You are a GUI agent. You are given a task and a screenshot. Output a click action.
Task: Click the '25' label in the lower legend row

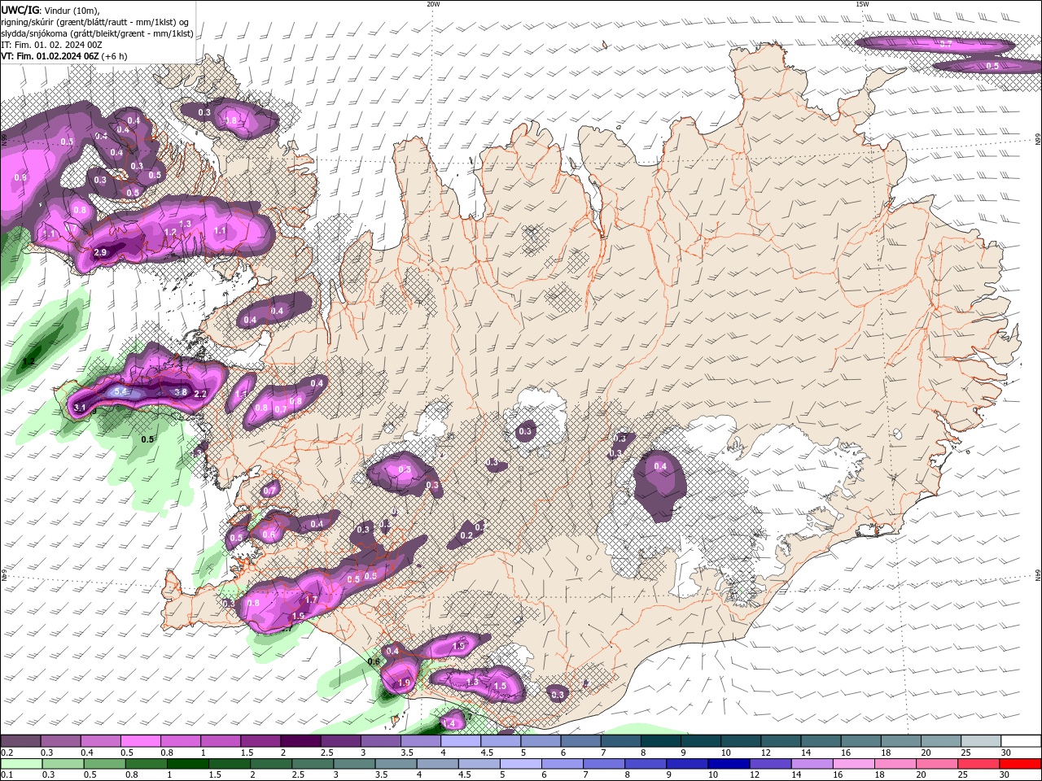pyautogui.click(x=962, y=775)
